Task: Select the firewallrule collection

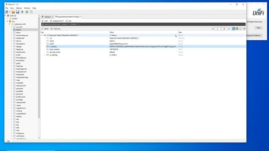Action: [20, 60]
